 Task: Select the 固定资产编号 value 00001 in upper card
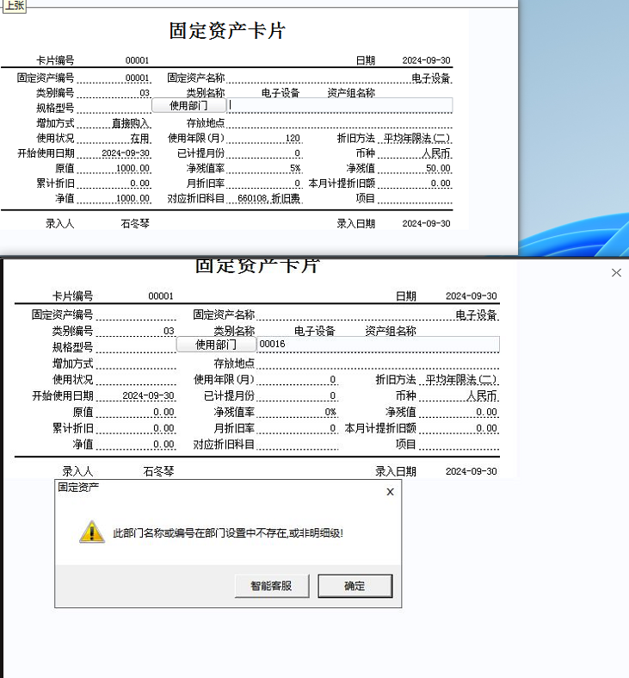coord(137,78)
